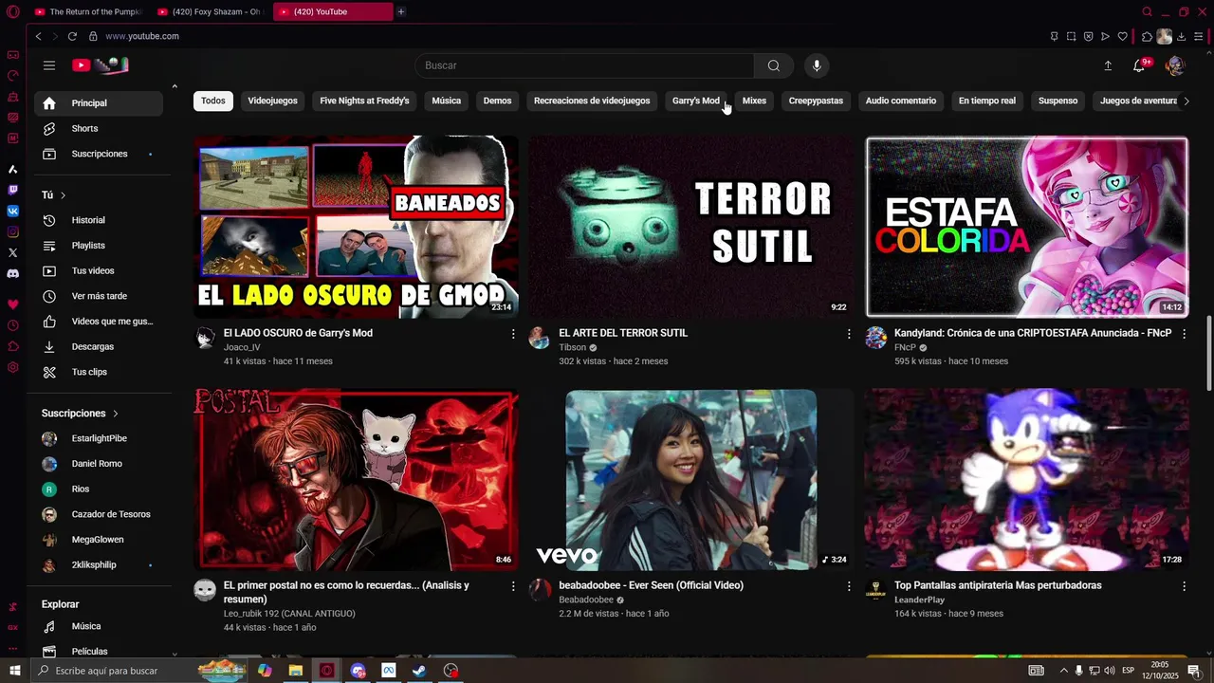Go to Shorts in the sidebar
Image resolution: width=1214 pixels, height=683 pixels.
(99, 128)
